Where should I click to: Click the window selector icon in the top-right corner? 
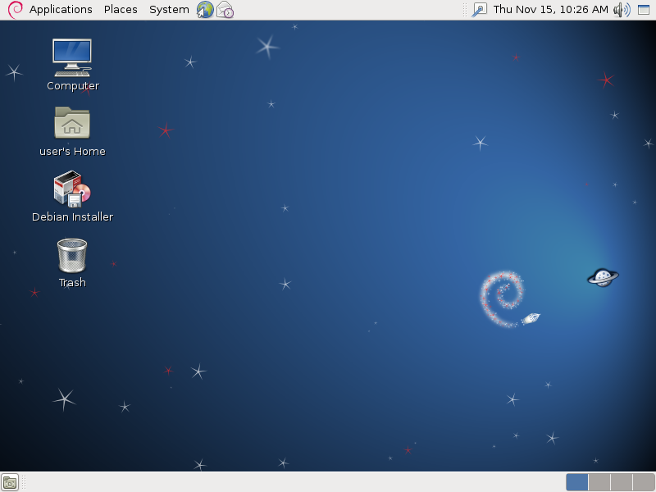click(644, 10)
